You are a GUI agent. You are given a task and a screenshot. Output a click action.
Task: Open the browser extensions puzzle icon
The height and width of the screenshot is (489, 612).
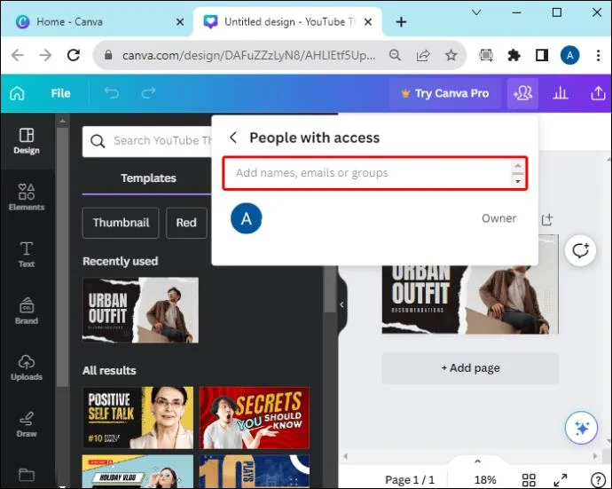click(x=514, y=55)
